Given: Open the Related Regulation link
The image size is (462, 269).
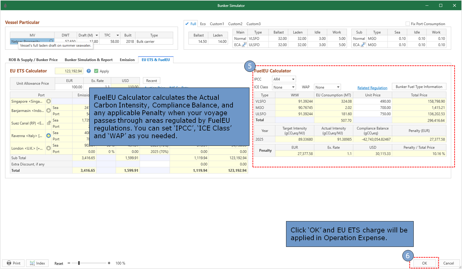Looking at the screenshot, I should [372, 88].
